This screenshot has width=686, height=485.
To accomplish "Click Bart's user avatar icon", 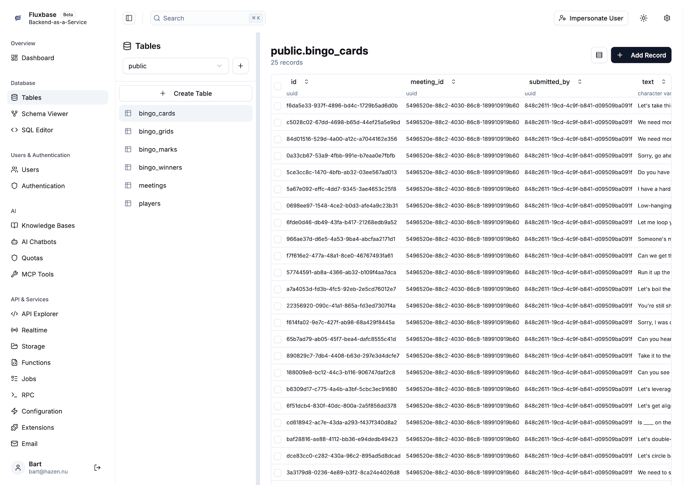I will (18, 468).
